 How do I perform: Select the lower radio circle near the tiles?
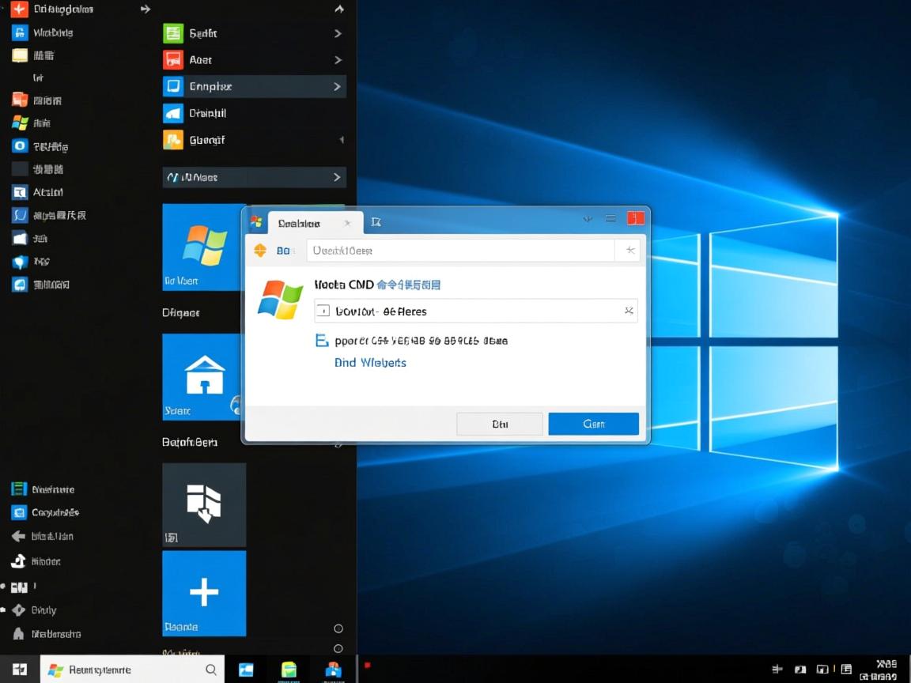click(x=338, y=647)
